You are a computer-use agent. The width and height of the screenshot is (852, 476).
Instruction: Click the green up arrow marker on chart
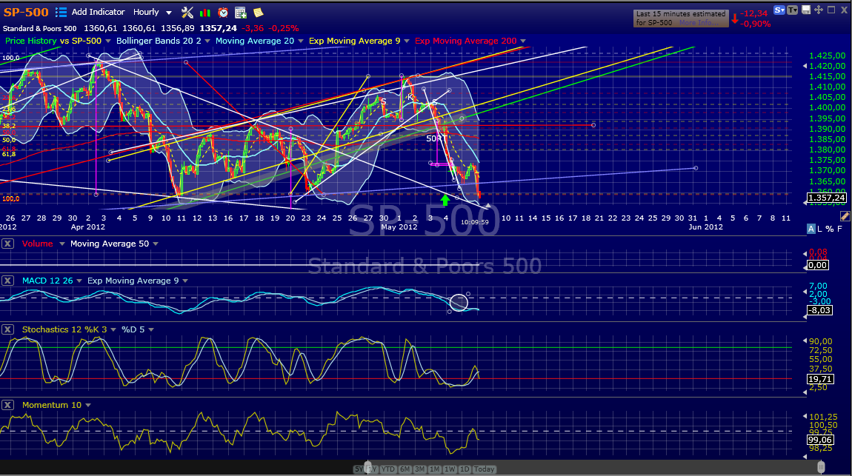[445, 200]
